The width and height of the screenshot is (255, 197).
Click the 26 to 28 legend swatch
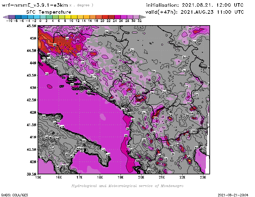pos(124,17)
